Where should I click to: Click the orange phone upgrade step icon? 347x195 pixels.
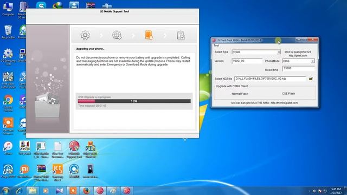[x=149, y=35]
